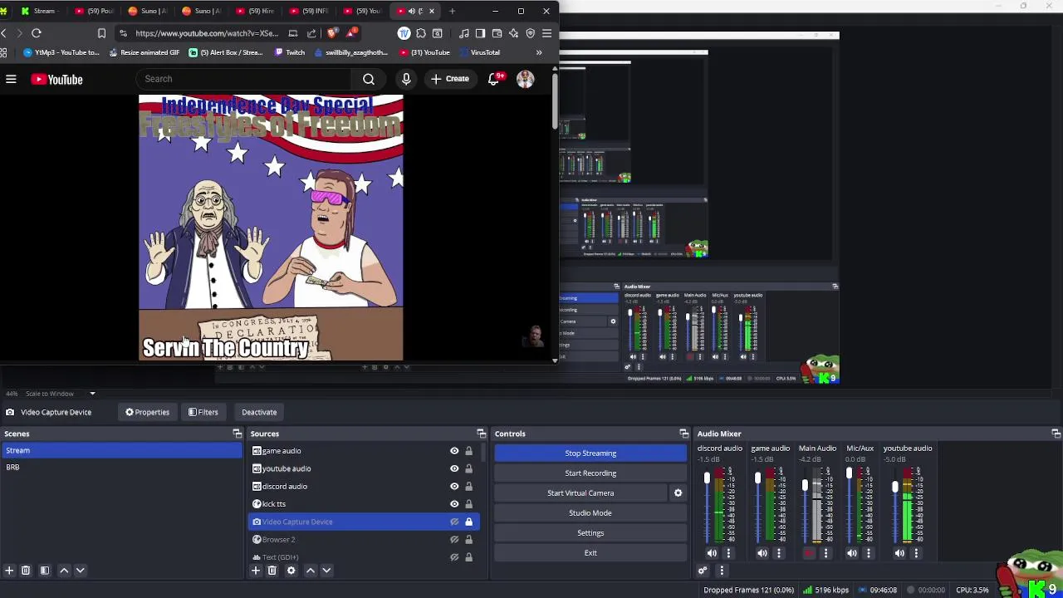This screenshot has width=1063, height=598.
Task: Open YouTube notifications bell
Action: click(x=493, y=79)
